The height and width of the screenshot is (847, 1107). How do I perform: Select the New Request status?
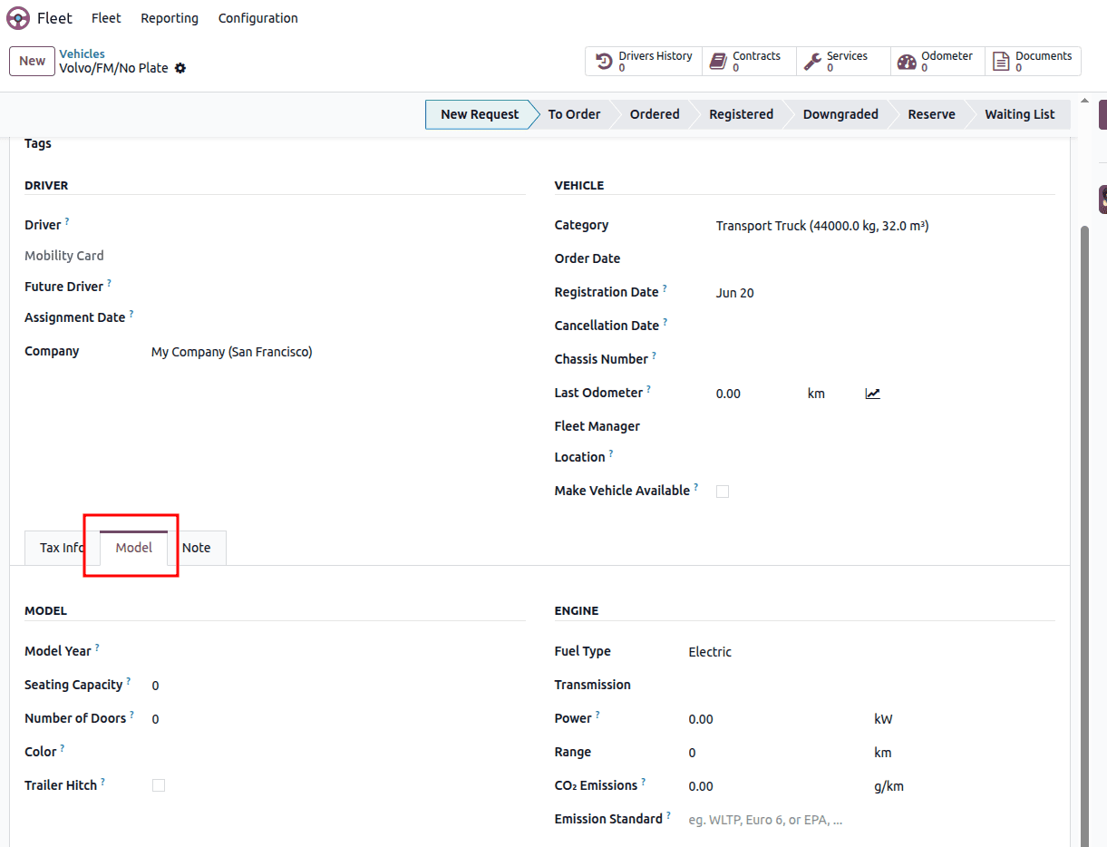480,114
